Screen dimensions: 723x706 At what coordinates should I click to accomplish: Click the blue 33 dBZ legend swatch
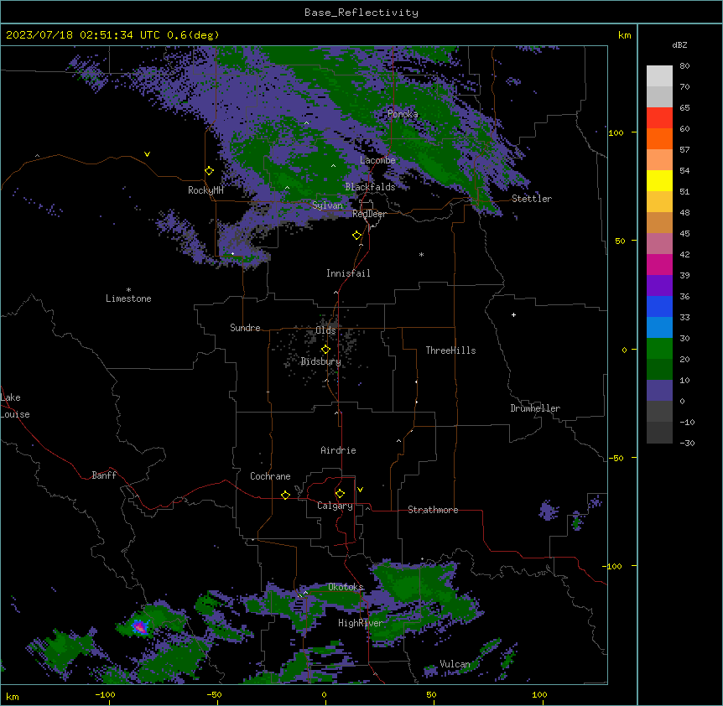click(x=659, y=306)
